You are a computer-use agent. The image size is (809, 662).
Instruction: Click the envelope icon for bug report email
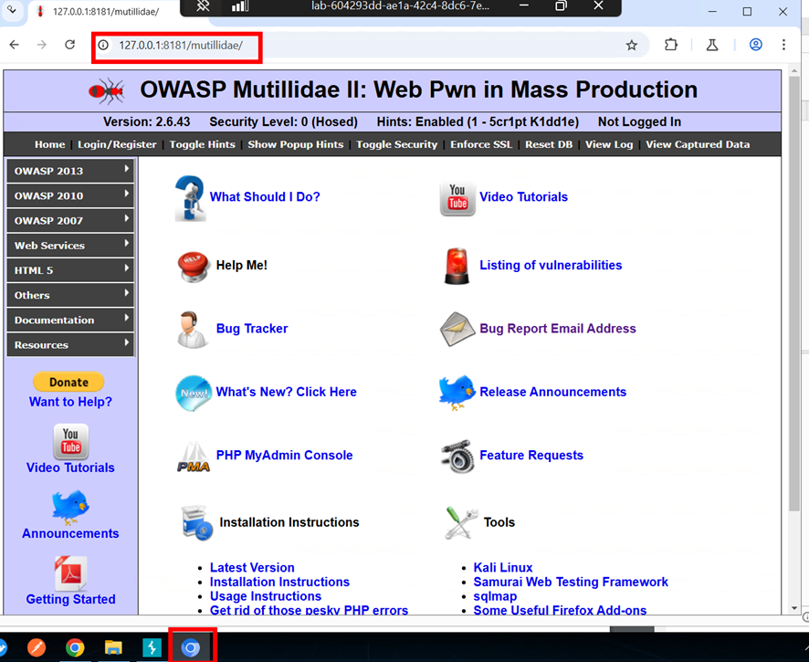tap(457, 330)
